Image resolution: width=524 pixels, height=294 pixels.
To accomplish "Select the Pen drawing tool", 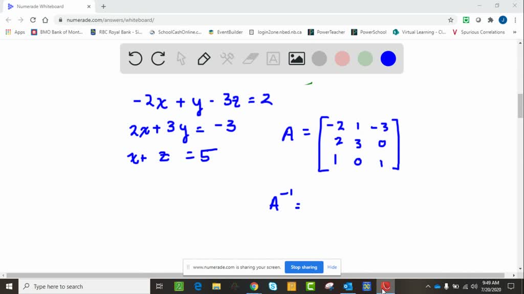I will click(x=203, y=58).
